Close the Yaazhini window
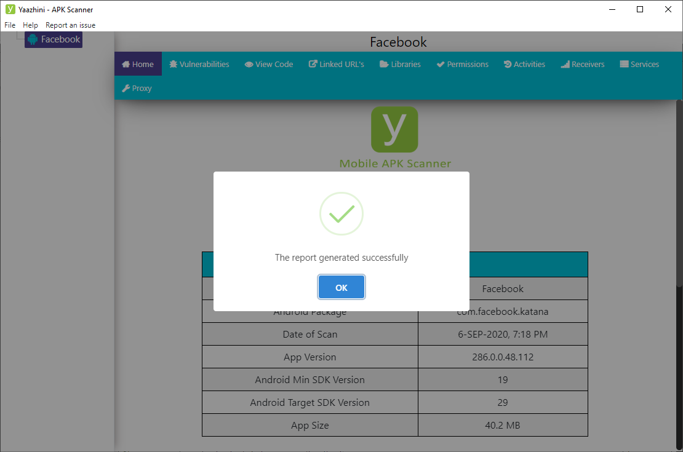The image size is (683, 452). (668, 9)
